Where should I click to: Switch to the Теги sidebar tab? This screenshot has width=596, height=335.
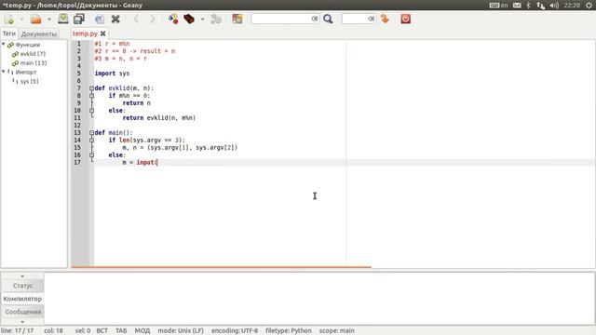point(9,33)
